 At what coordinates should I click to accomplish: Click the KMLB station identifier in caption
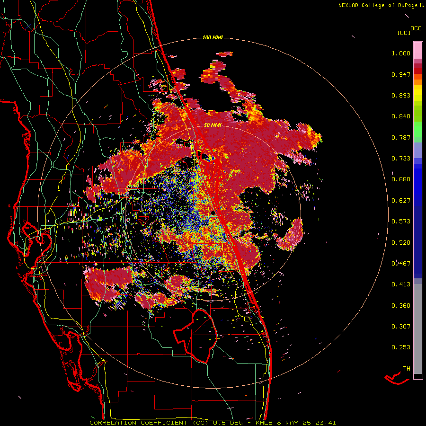265,423
